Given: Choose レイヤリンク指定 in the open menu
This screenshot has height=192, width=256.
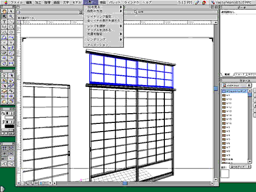Looking at the screenshot, I should tap(103, 16).
